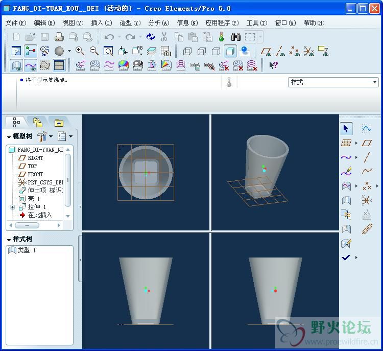The image size is (383, 351).
Task: Click the Undo arrow icon
Action: pos(109,37)
